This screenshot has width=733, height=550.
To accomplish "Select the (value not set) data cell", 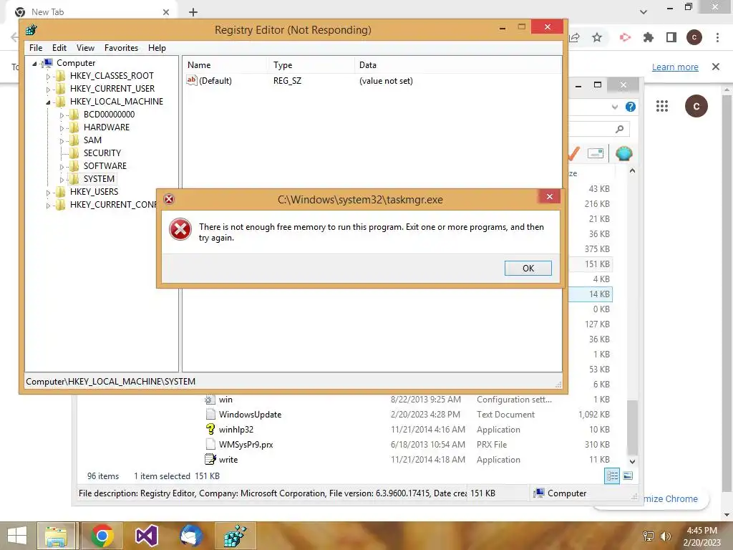I will (386, 80).
